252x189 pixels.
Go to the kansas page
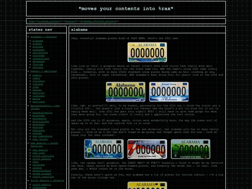[x=37, y=90]
